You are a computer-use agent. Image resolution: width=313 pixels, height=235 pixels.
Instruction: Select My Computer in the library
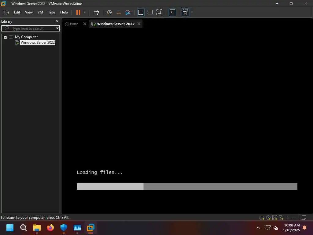(26, 37)
